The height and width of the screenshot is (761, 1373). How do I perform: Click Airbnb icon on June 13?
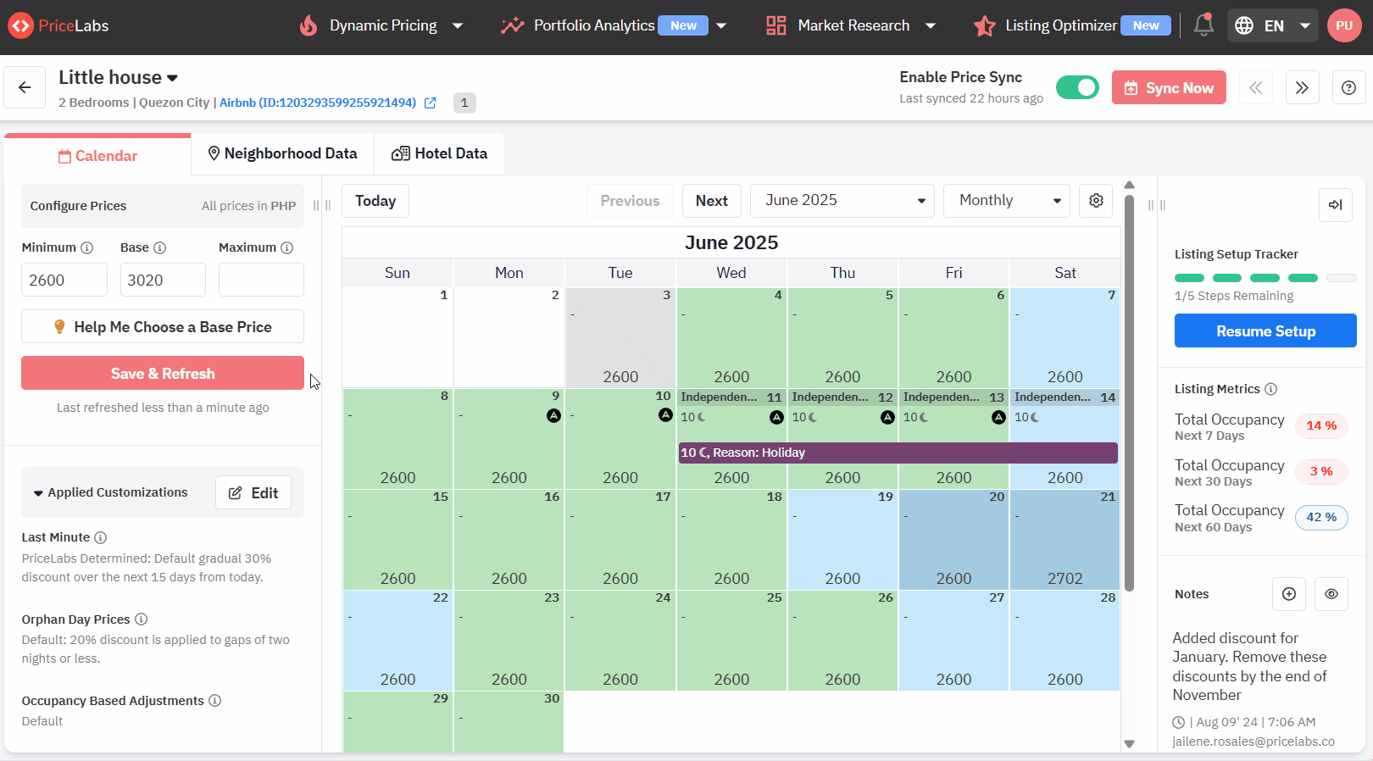coord(998,417)
